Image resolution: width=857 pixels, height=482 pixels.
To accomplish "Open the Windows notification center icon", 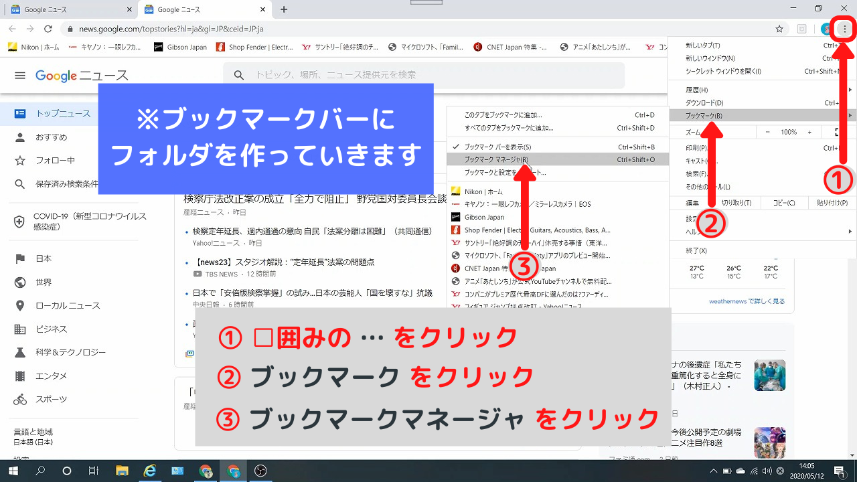I will tap(839, 471).
